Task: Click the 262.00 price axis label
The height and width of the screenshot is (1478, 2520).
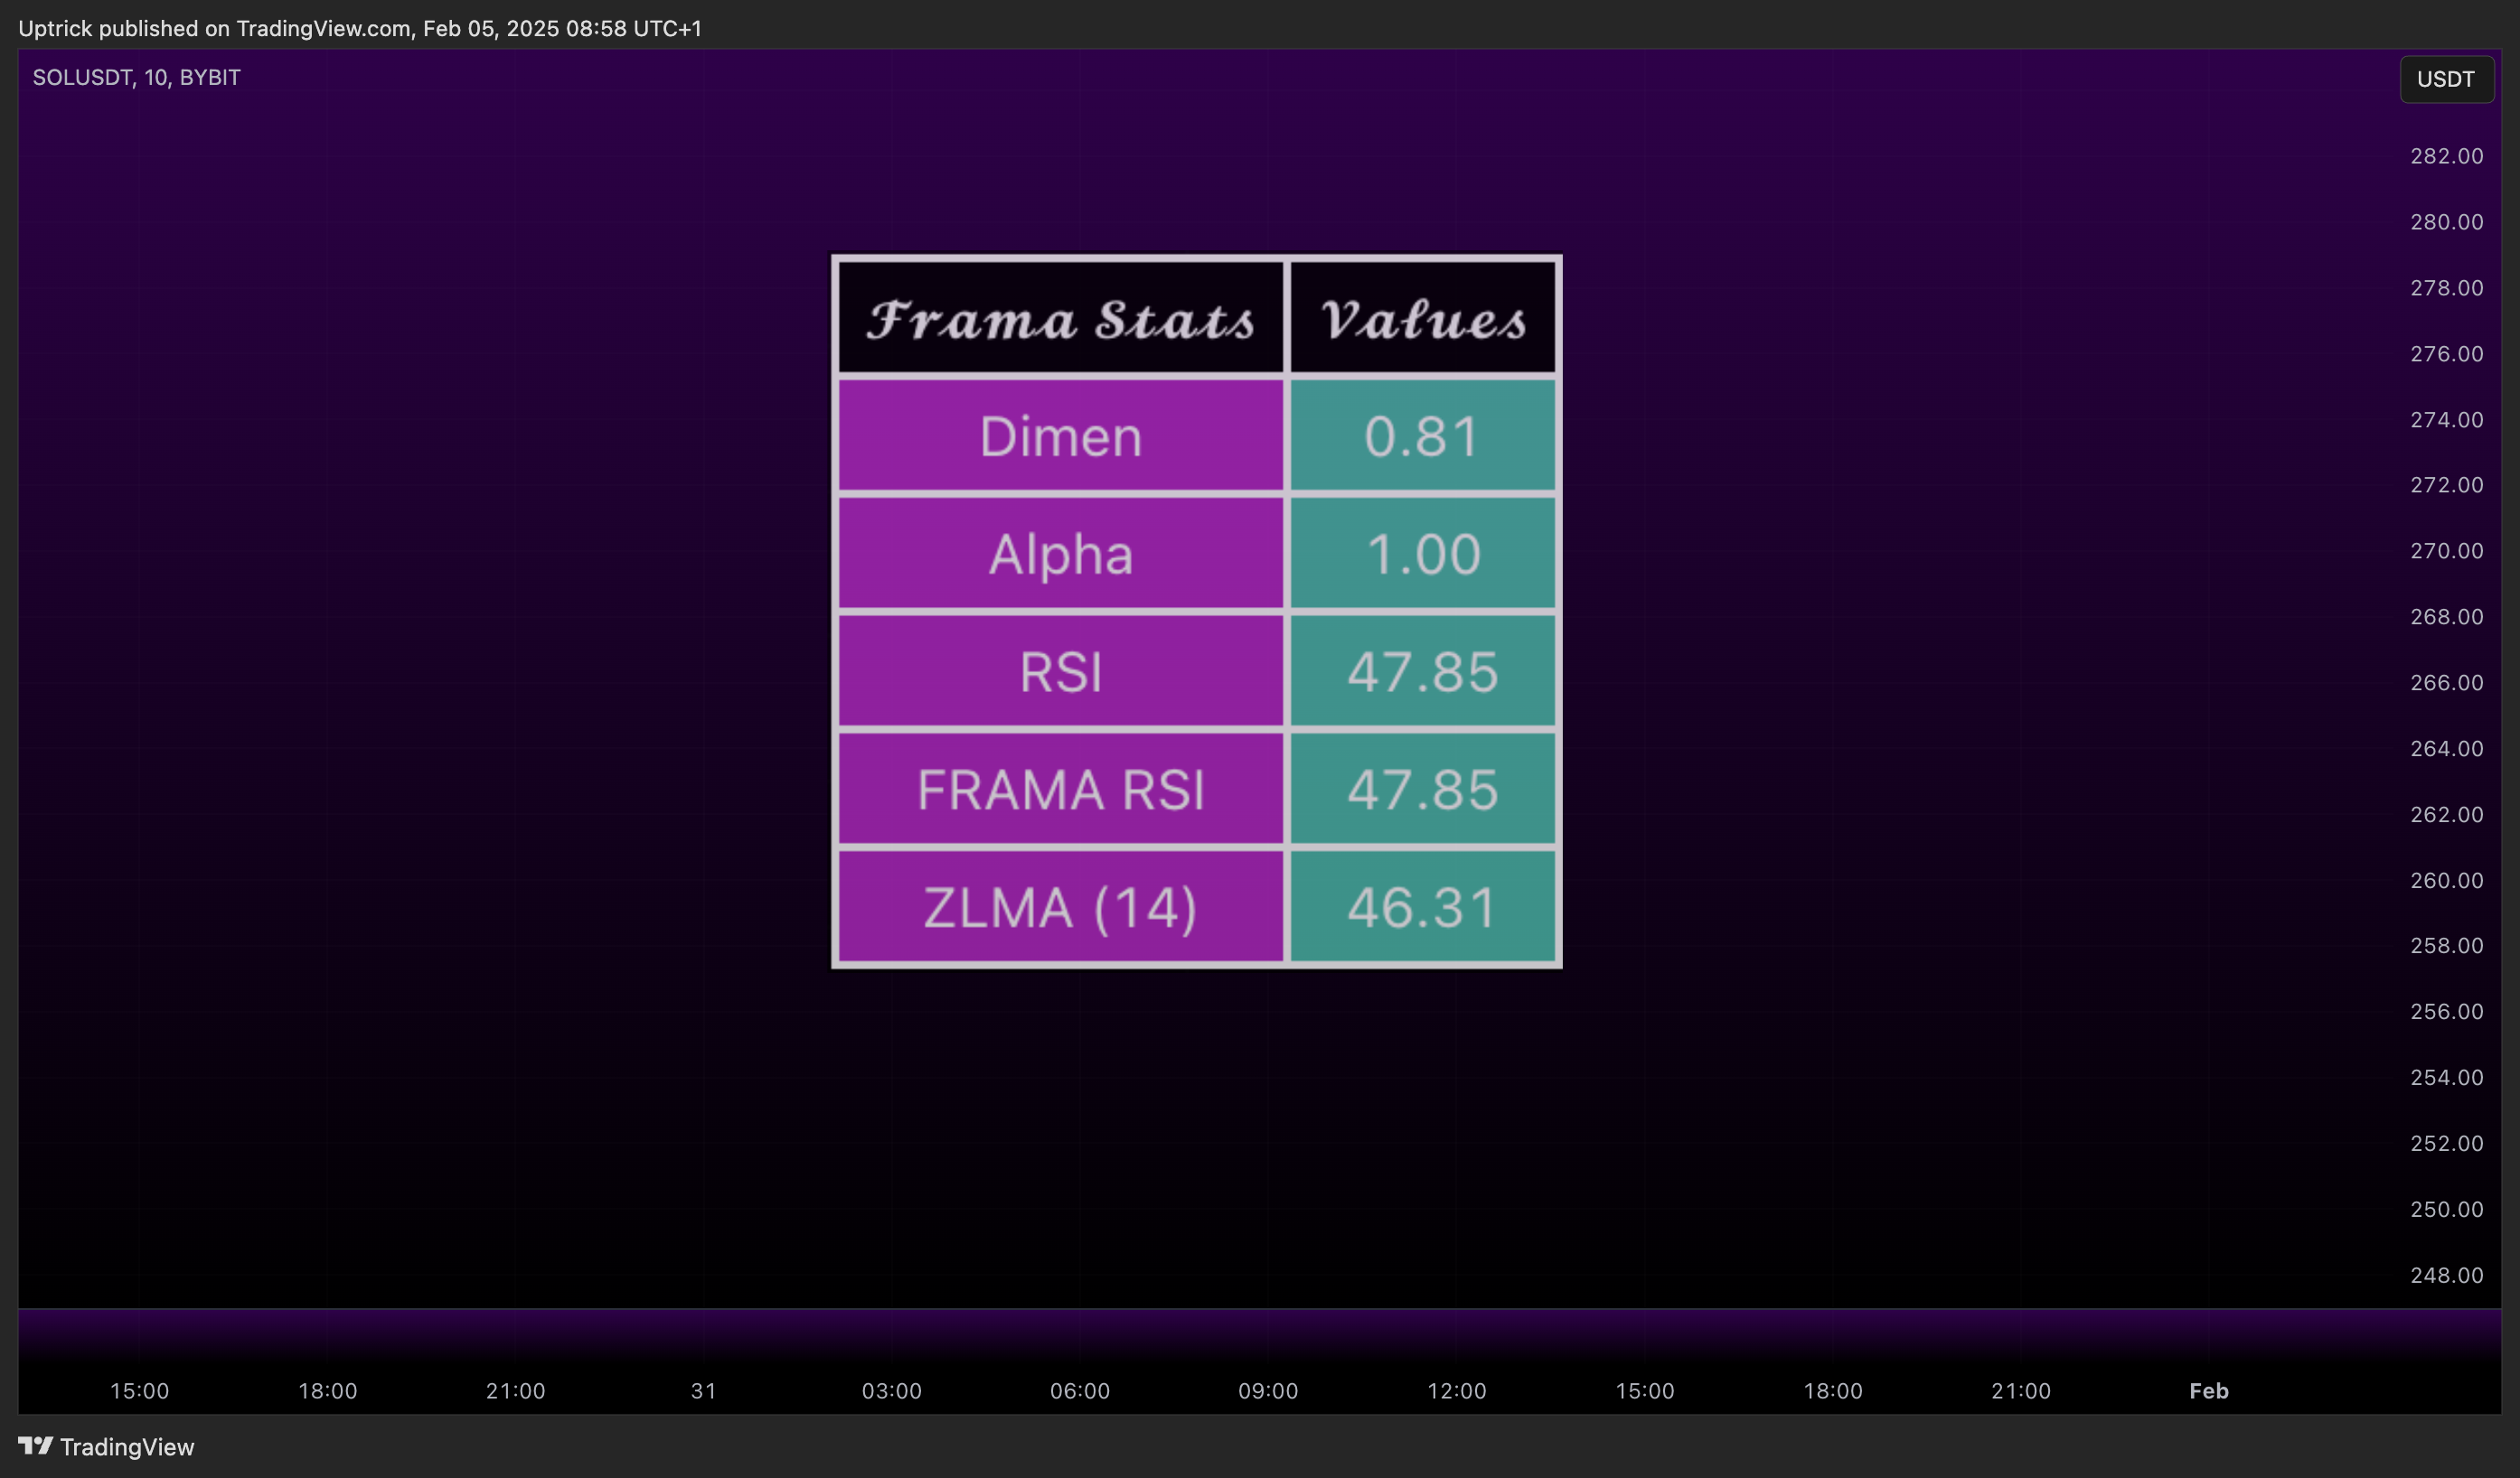Action: click(x=2446, y=815)
